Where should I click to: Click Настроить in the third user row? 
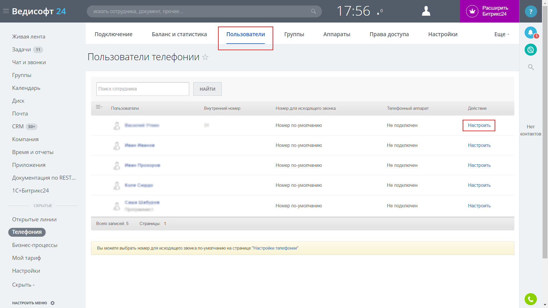[479, 165]
